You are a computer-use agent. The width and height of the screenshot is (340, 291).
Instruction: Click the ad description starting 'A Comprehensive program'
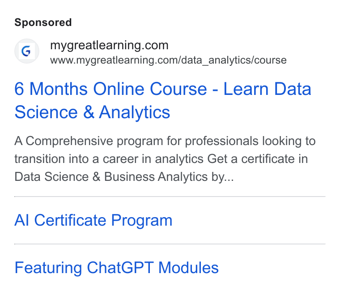(x=165, y=159)
